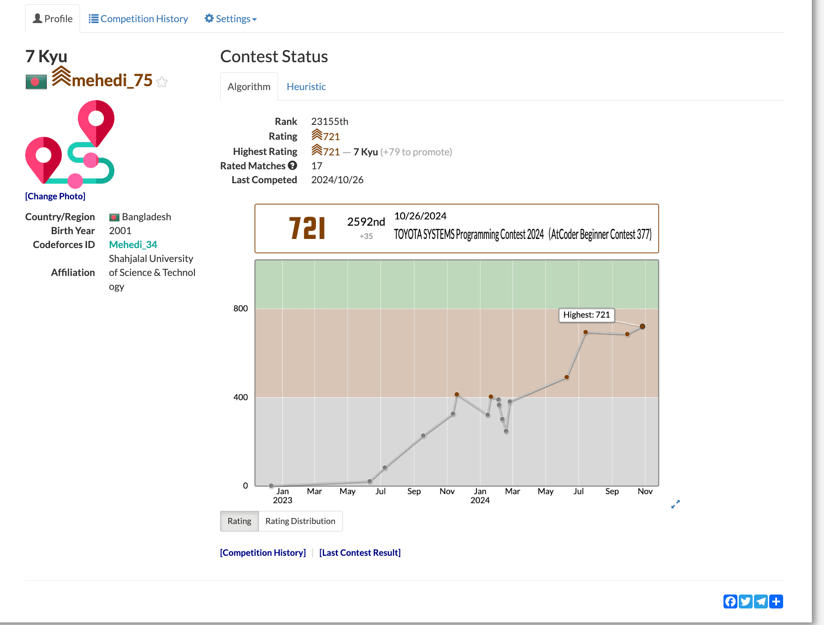Open the Competition History tab
This screenshot has width=824, height=625.
tap(138, 19)
